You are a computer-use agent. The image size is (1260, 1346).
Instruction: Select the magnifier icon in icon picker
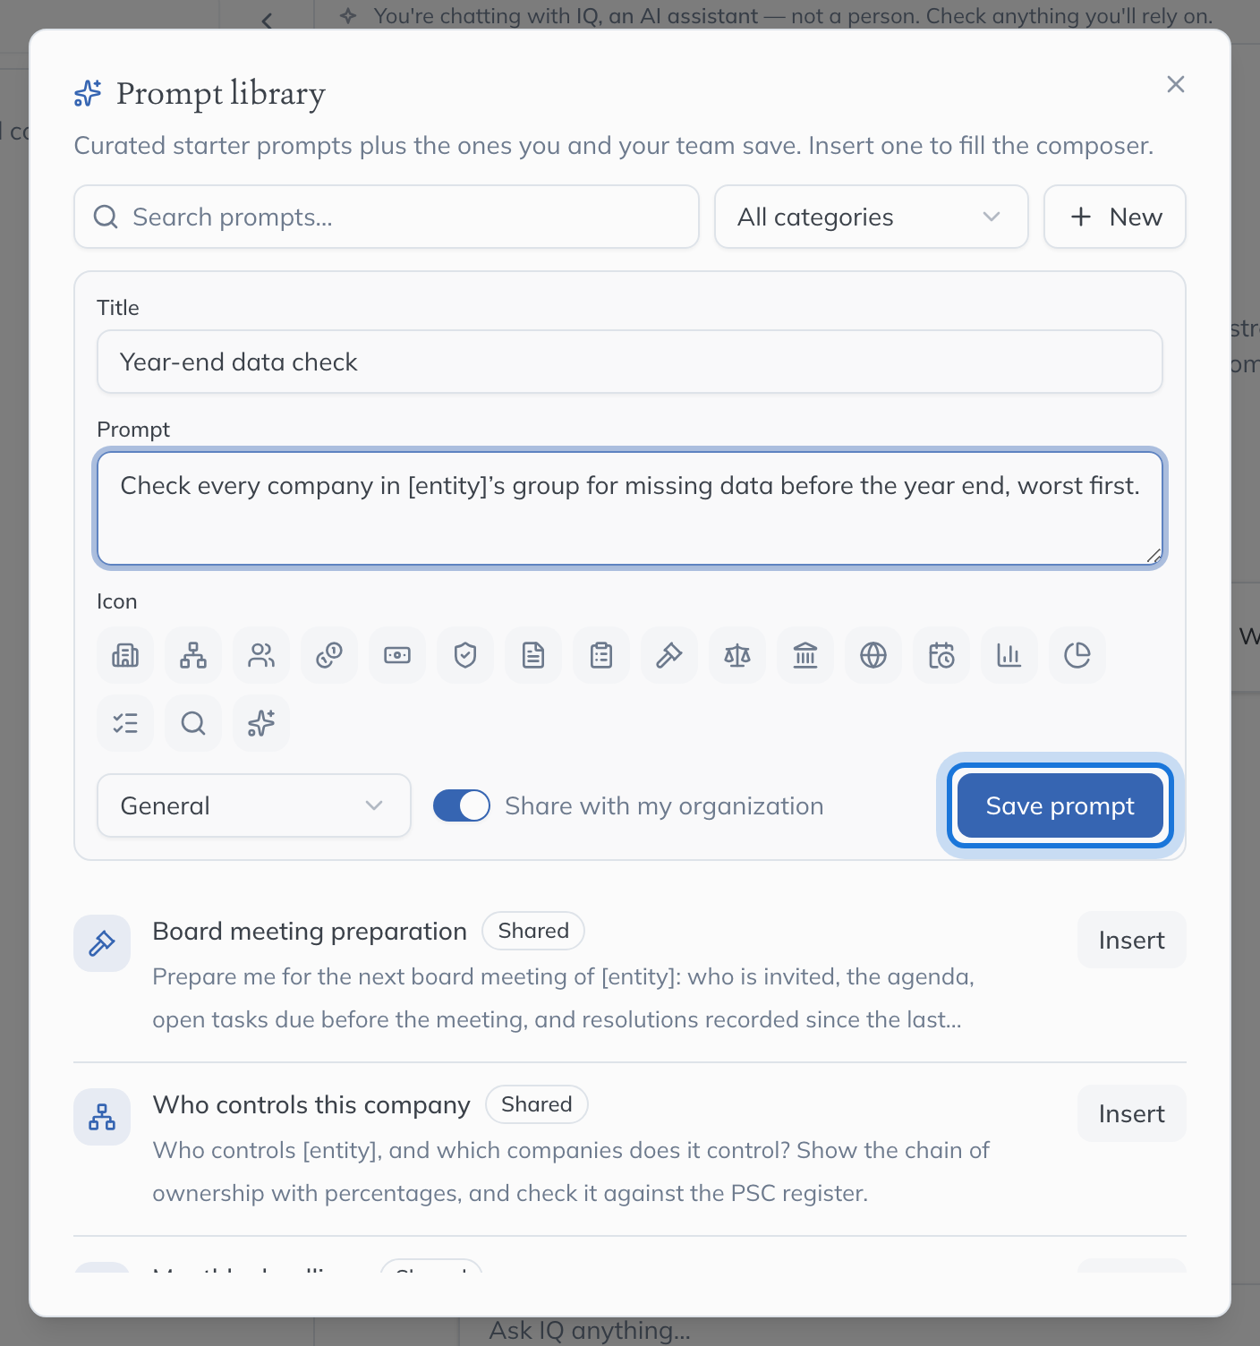(193, 723)
